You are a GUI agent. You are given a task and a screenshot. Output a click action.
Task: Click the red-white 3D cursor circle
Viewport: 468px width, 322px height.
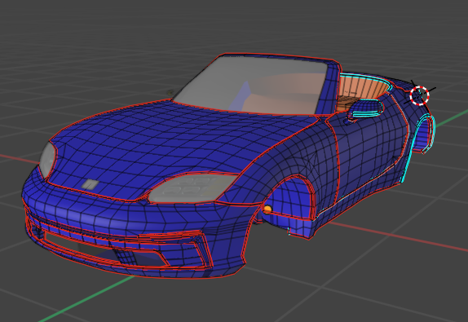[419, 95]
